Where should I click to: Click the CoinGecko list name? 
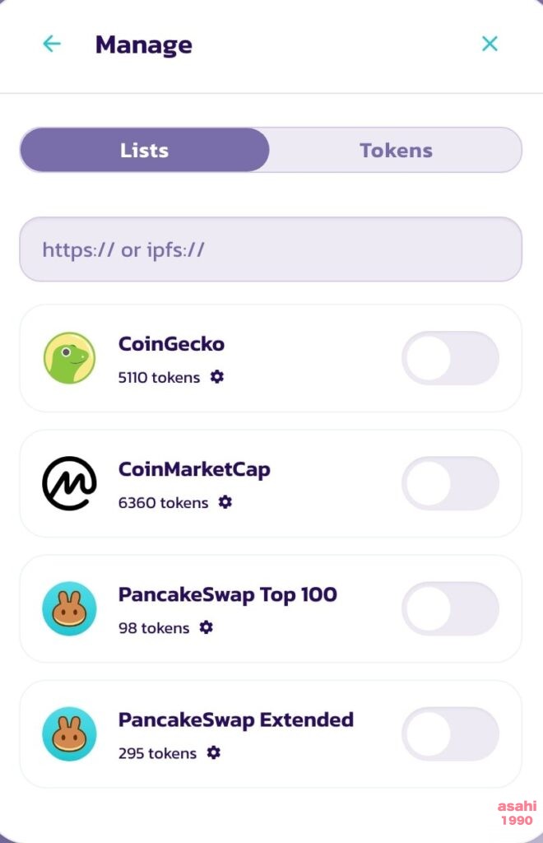click(171, 343)
